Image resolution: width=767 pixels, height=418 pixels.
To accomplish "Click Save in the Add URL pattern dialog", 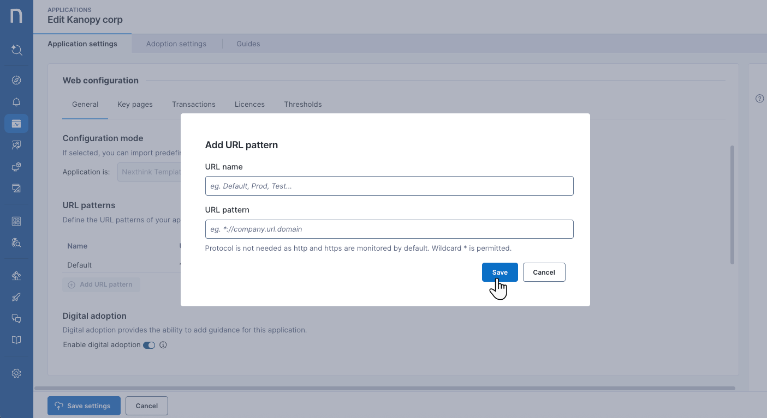I will click(500, 272).
